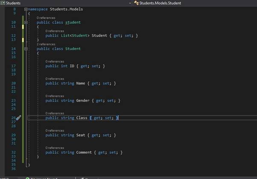
Task: Click the screwdriver quick actions icon
Action: 18,118
